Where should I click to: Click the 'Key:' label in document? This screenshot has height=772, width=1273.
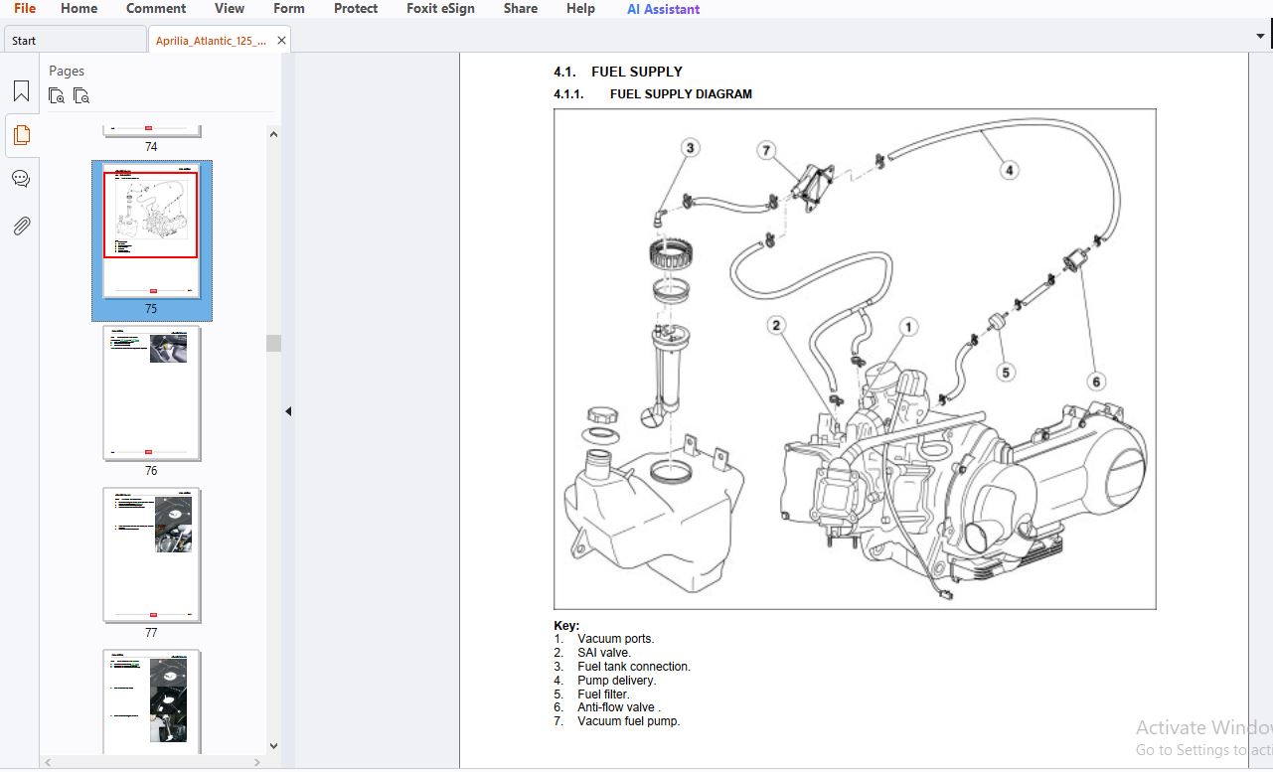point(566,626)
